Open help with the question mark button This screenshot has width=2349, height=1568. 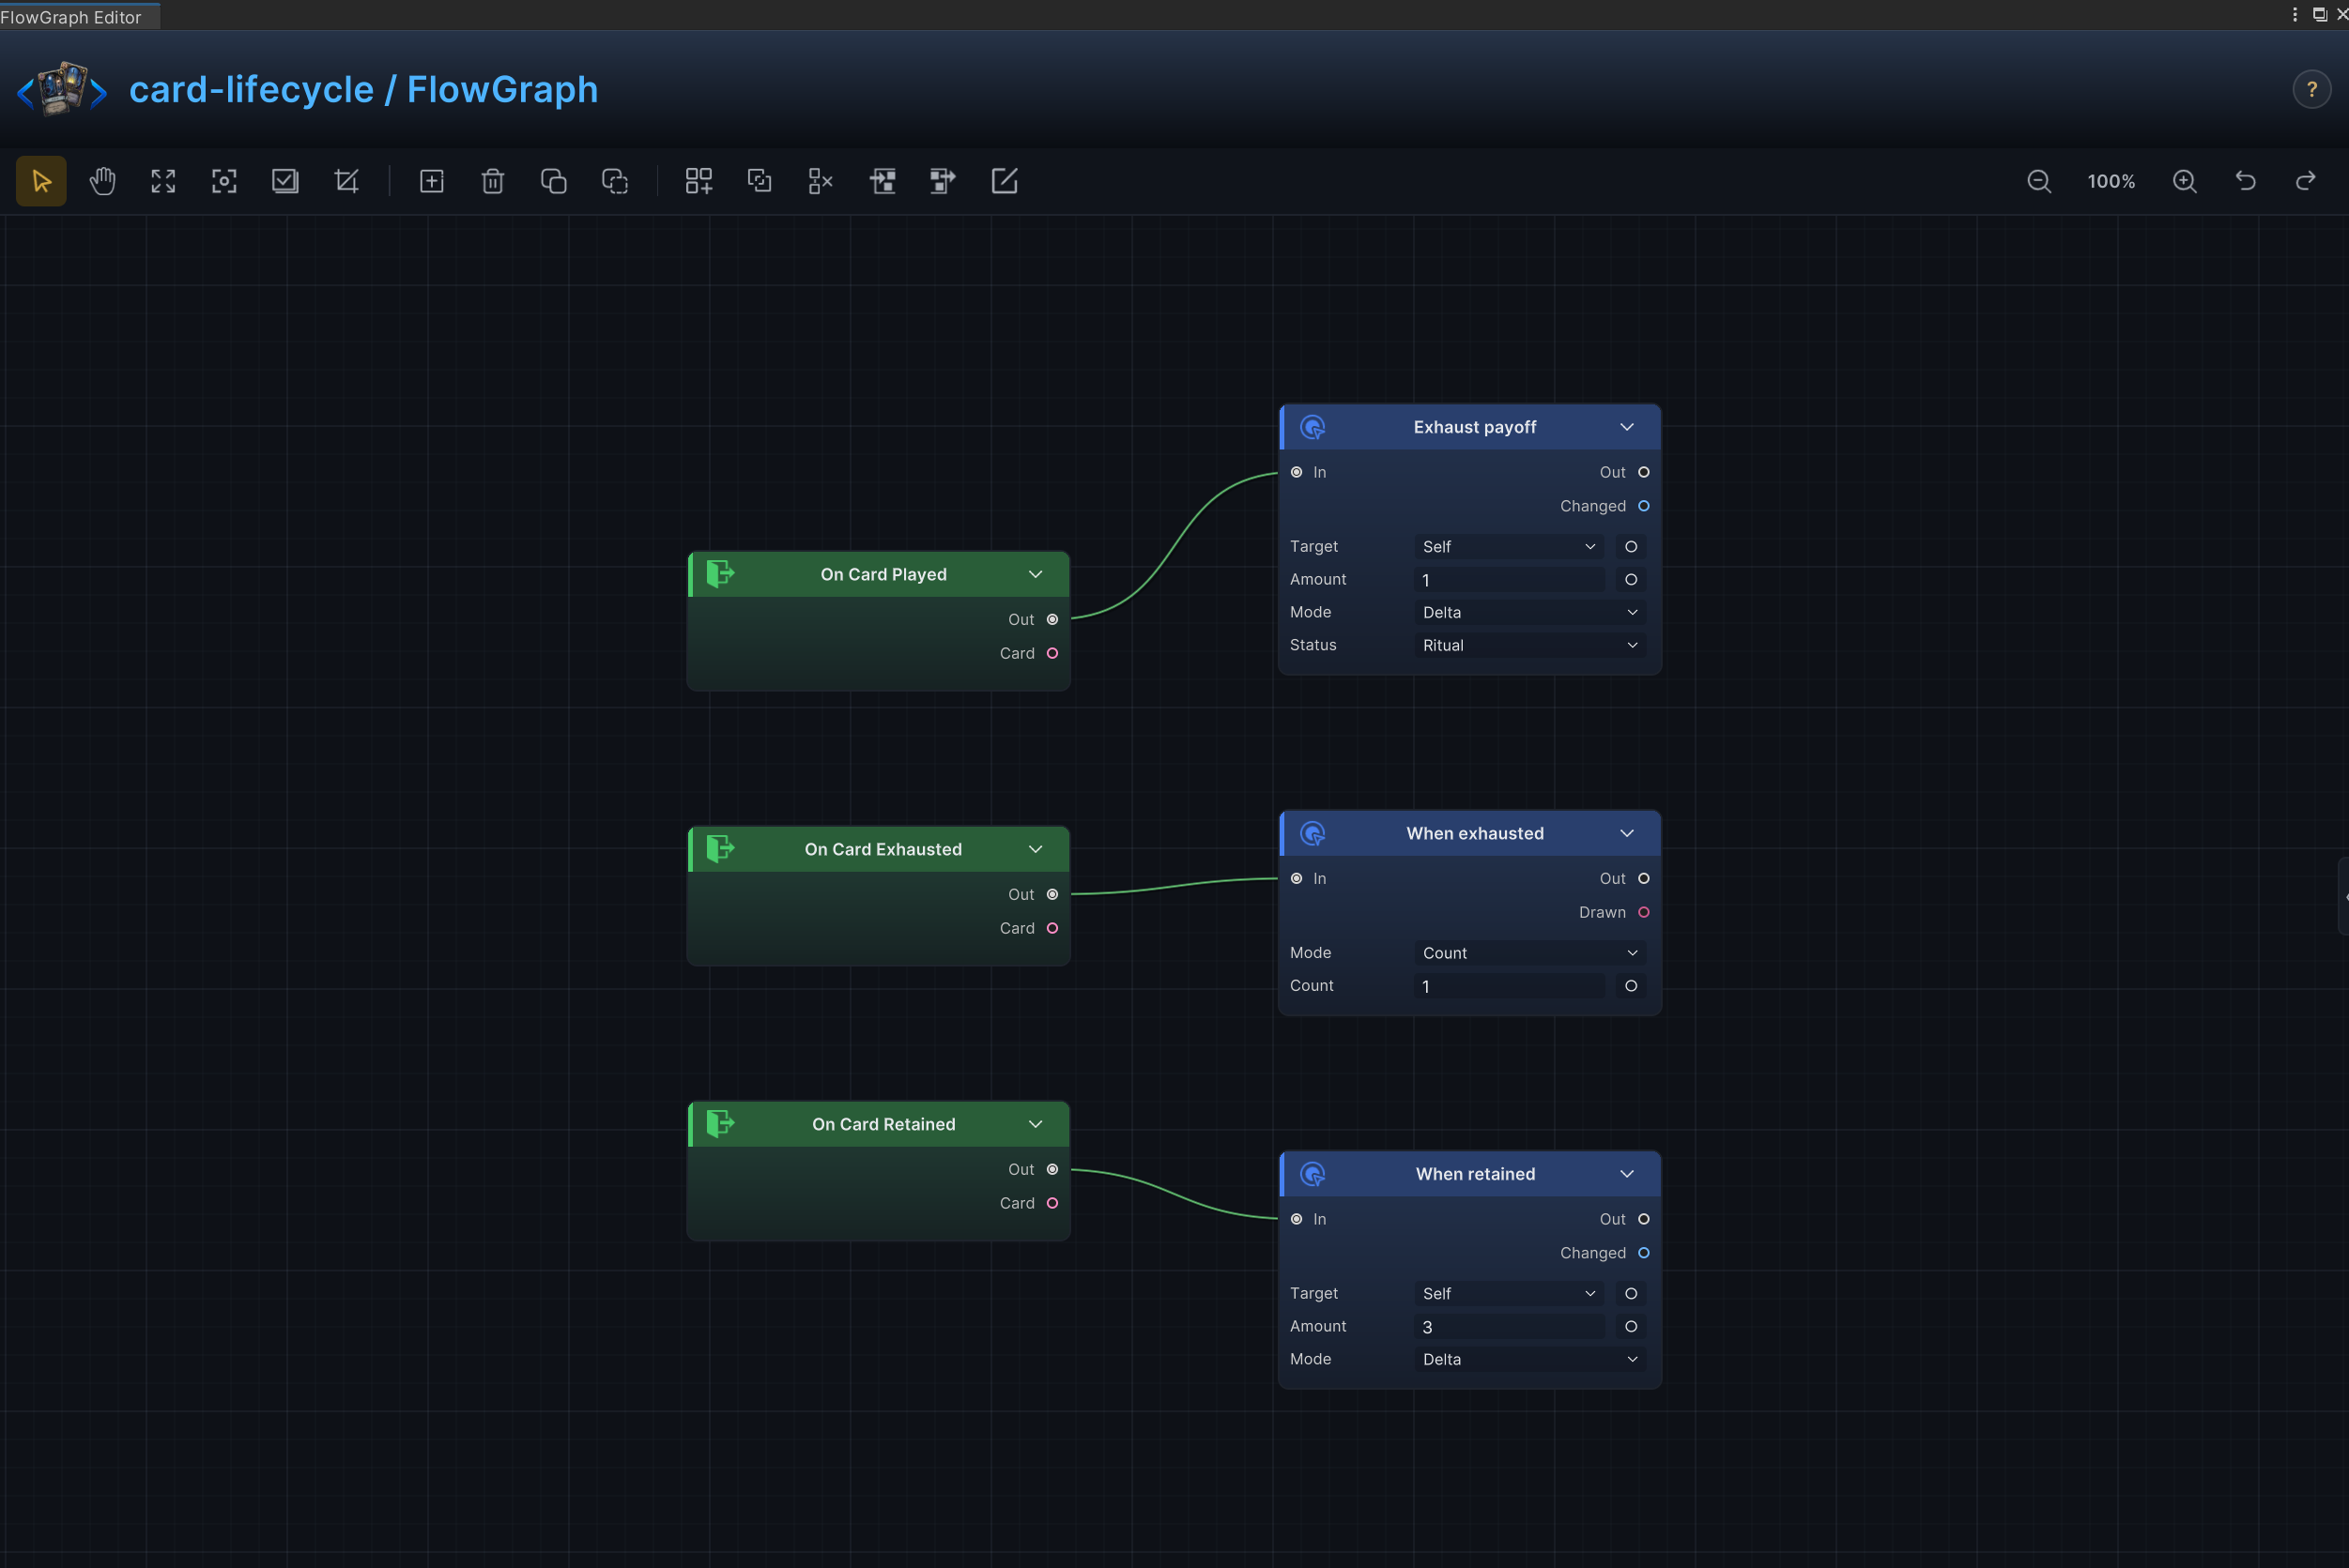click(x=2311, y=90)
